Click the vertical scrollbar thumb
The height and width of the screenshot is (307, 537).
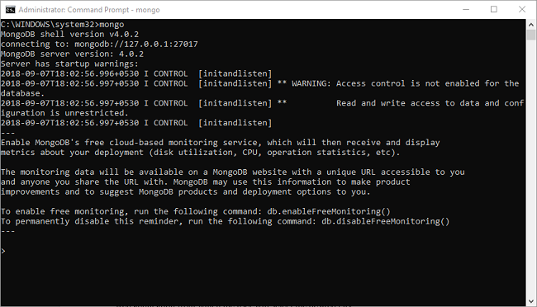[531, 35]
